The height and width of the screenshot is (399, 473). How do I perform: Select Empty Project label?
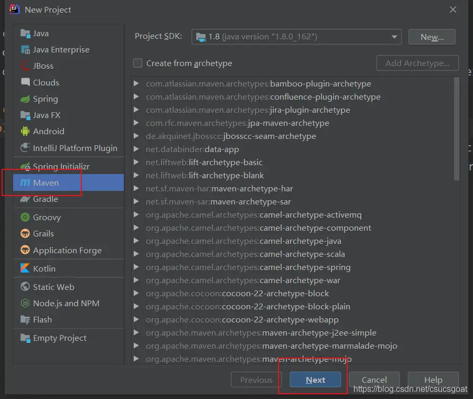point(60,338)
